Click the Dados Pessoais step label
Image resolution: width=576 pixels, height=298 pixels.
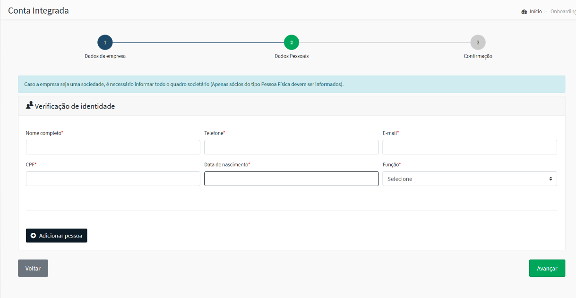click(292, 56)
